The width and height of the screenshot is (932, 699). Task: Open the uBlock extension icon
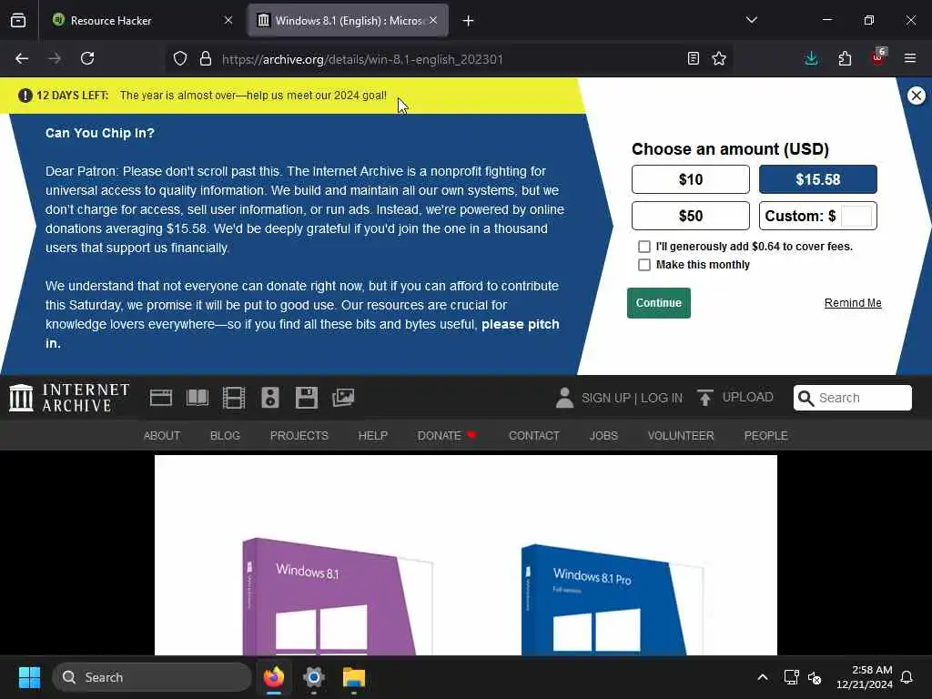pyautogui.click(x=878, y=57)
